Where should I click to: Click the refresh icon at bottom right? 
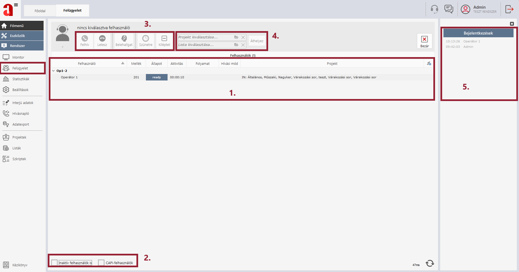[x=430, y=264]
